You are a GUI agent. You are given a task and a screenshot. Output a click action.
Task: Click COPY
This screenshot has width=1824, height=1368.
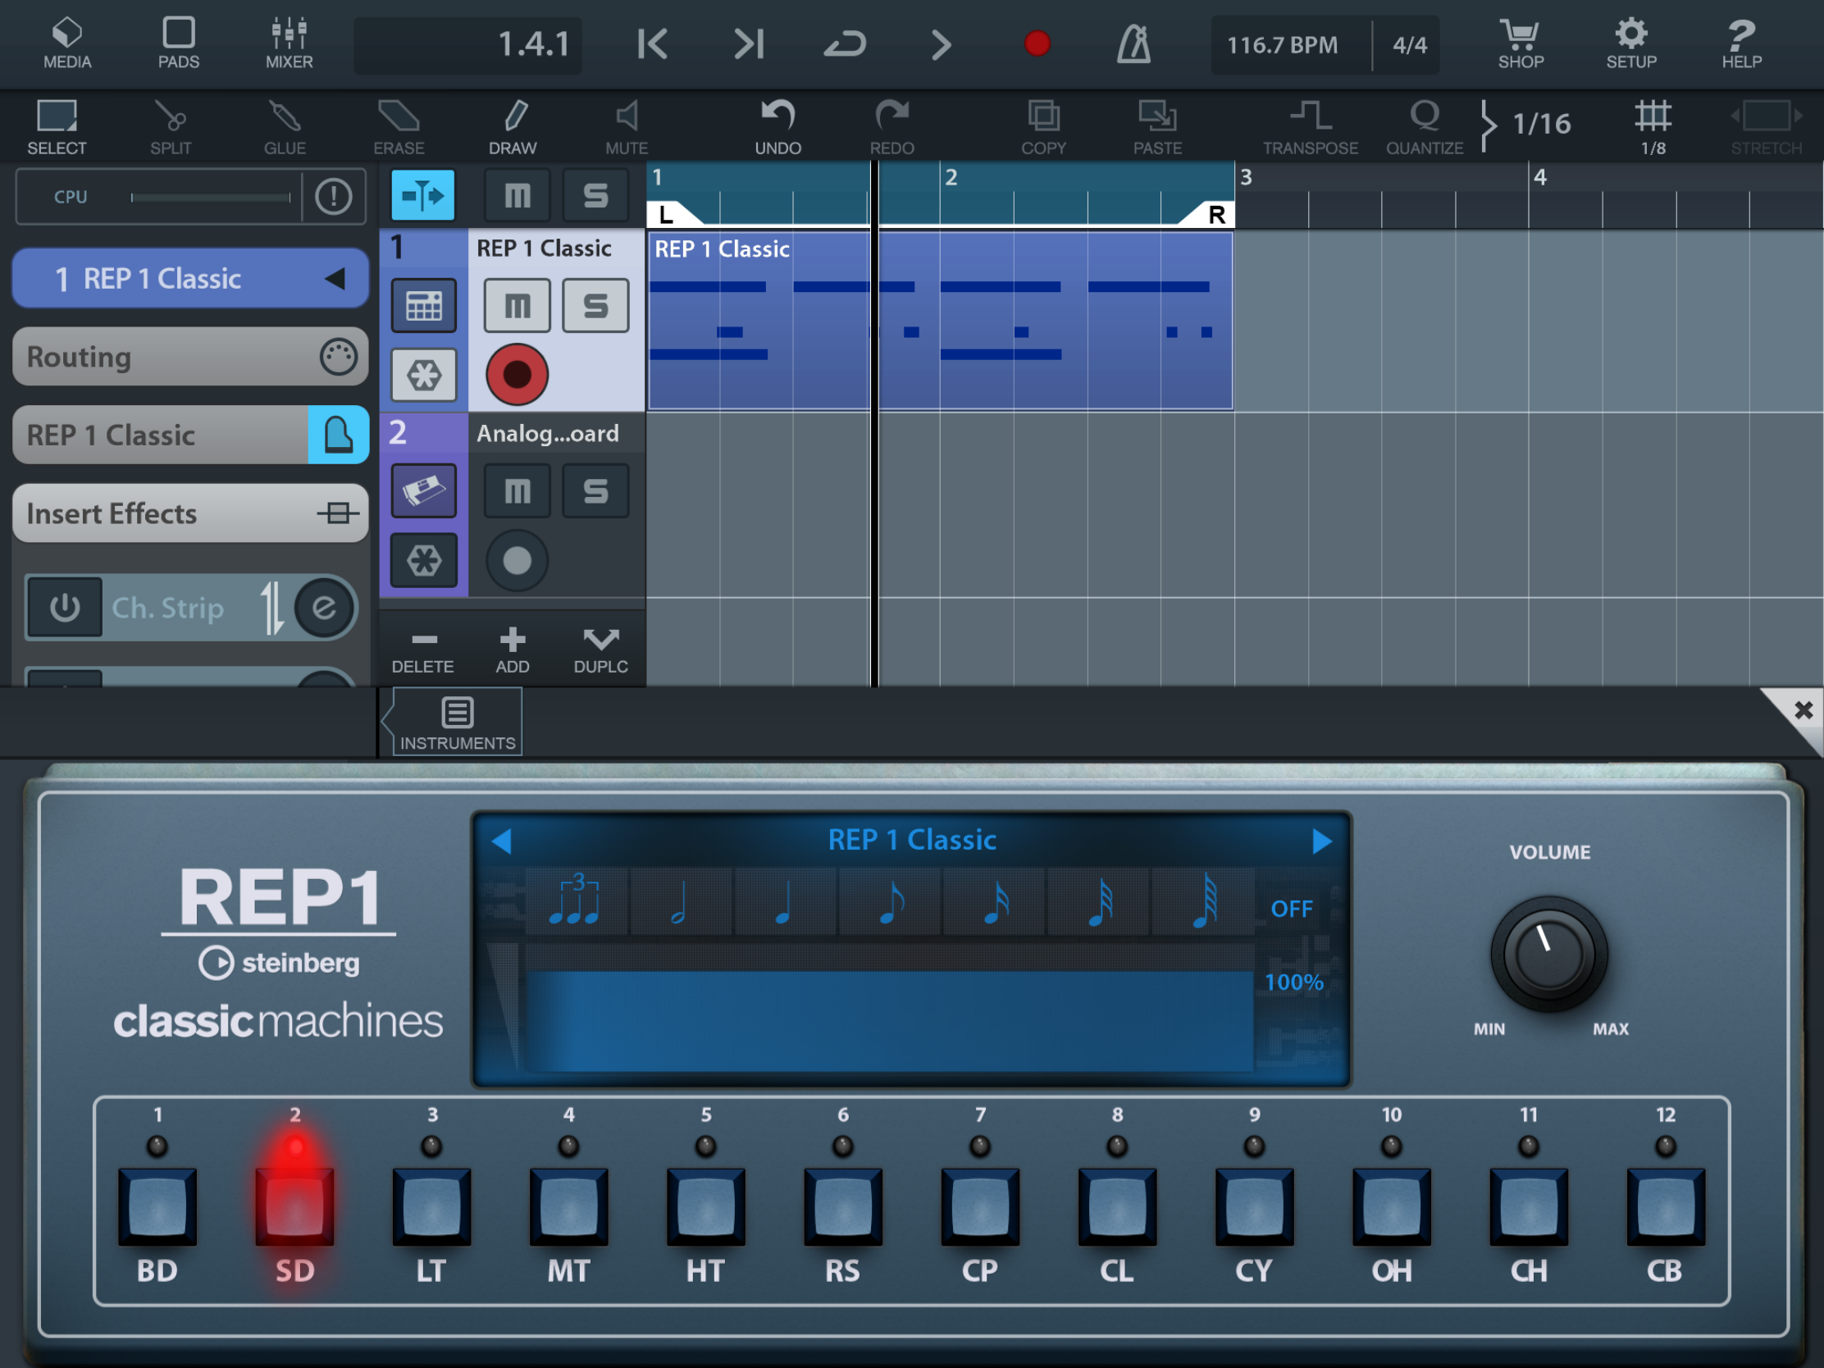point(1044,126)
